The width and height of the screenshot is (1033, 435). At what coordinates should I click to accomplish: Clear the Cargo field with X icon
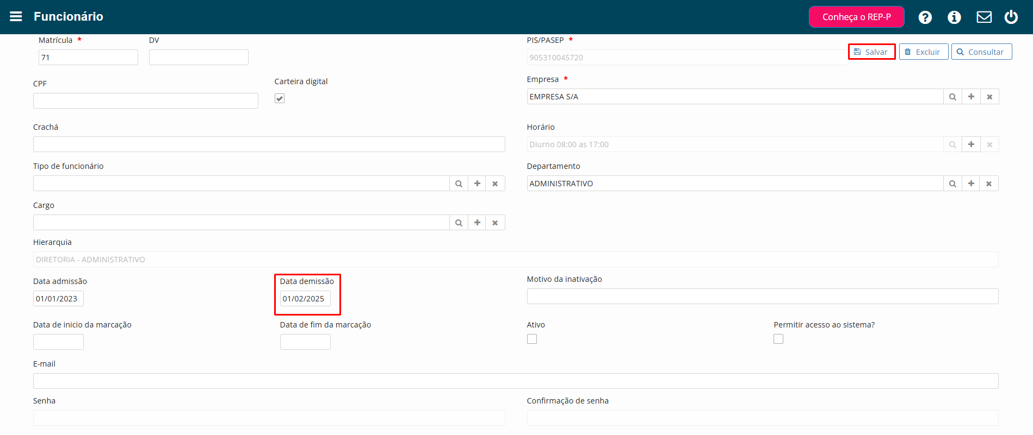coord(495,223)
